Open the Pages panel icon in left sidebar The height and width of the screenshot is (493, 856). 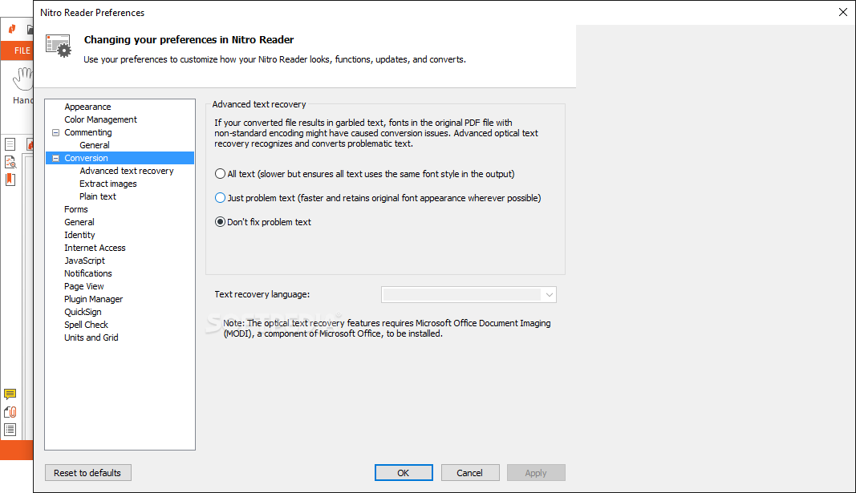10,144
